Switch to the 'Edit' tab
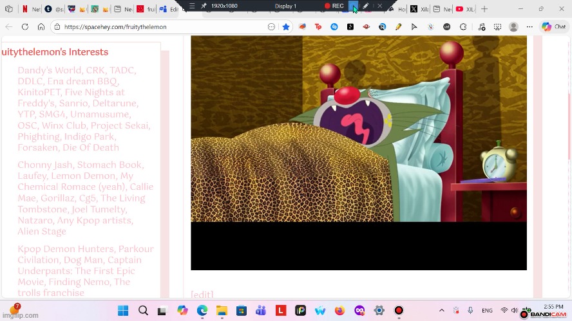The height and width of the screenshot is (321, 572). (169, 9)
